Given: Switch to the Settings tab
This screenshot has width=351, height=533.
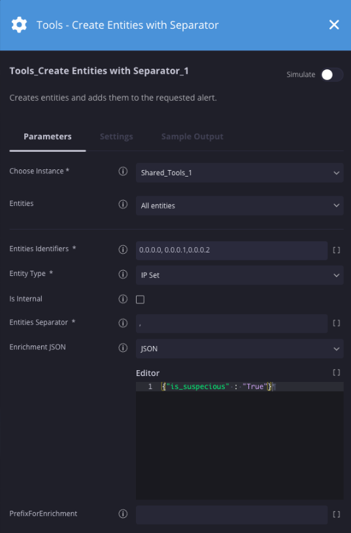Looking at the screenshot, I should pos(116,137).
